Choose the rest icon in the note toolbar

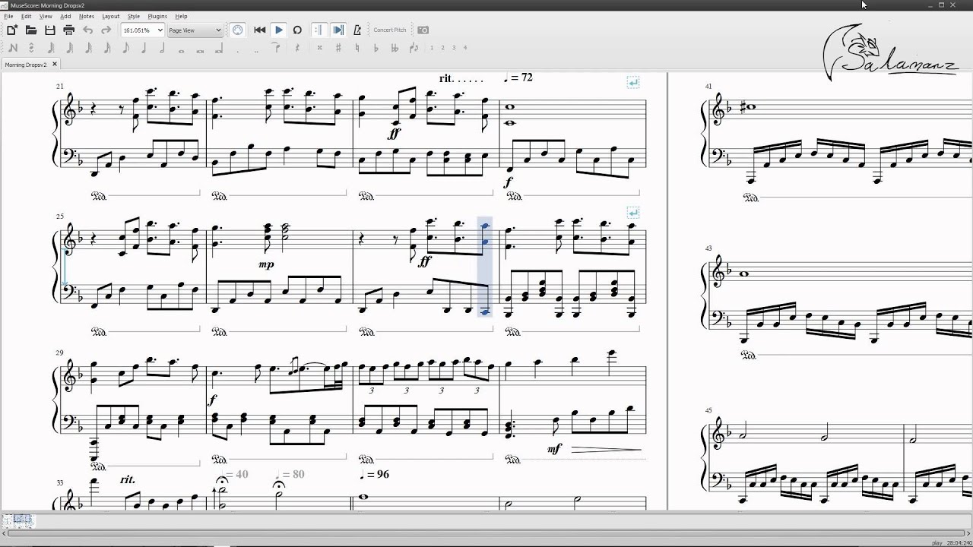[296, 48]
